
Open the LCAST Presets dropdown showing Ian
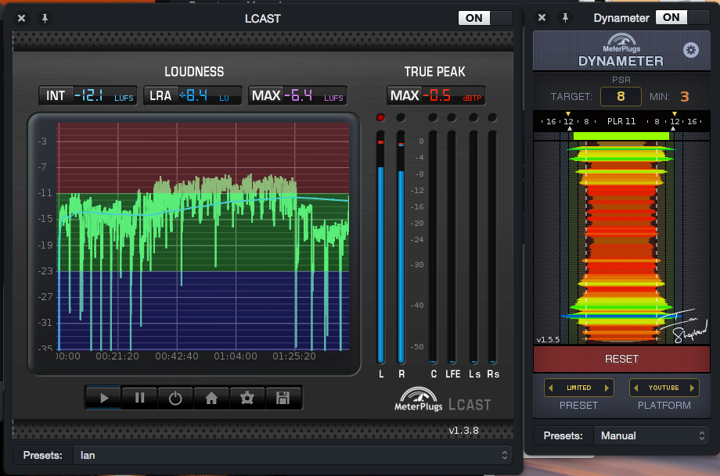[293, 455]
